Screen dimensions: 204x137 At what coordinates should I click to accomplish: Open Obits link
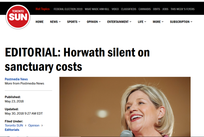coord(156,9)
